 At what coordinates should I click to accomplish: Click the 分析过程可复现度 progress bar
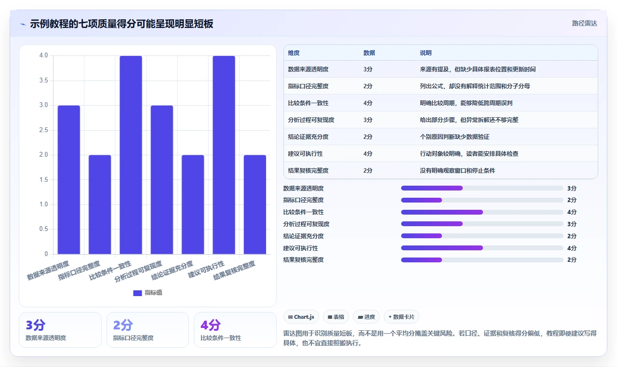coord(482,224)
